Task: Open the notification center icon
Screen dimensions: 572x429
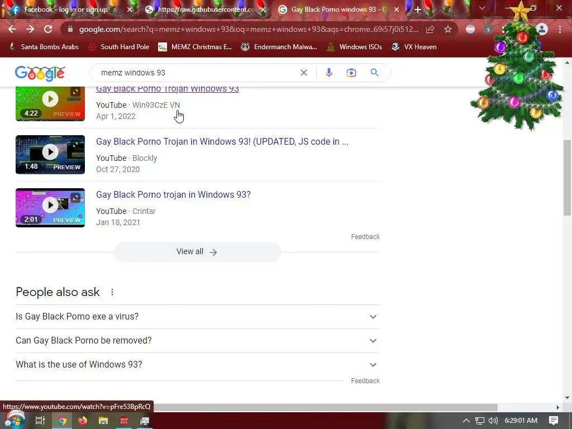Action: click(554, 421)
